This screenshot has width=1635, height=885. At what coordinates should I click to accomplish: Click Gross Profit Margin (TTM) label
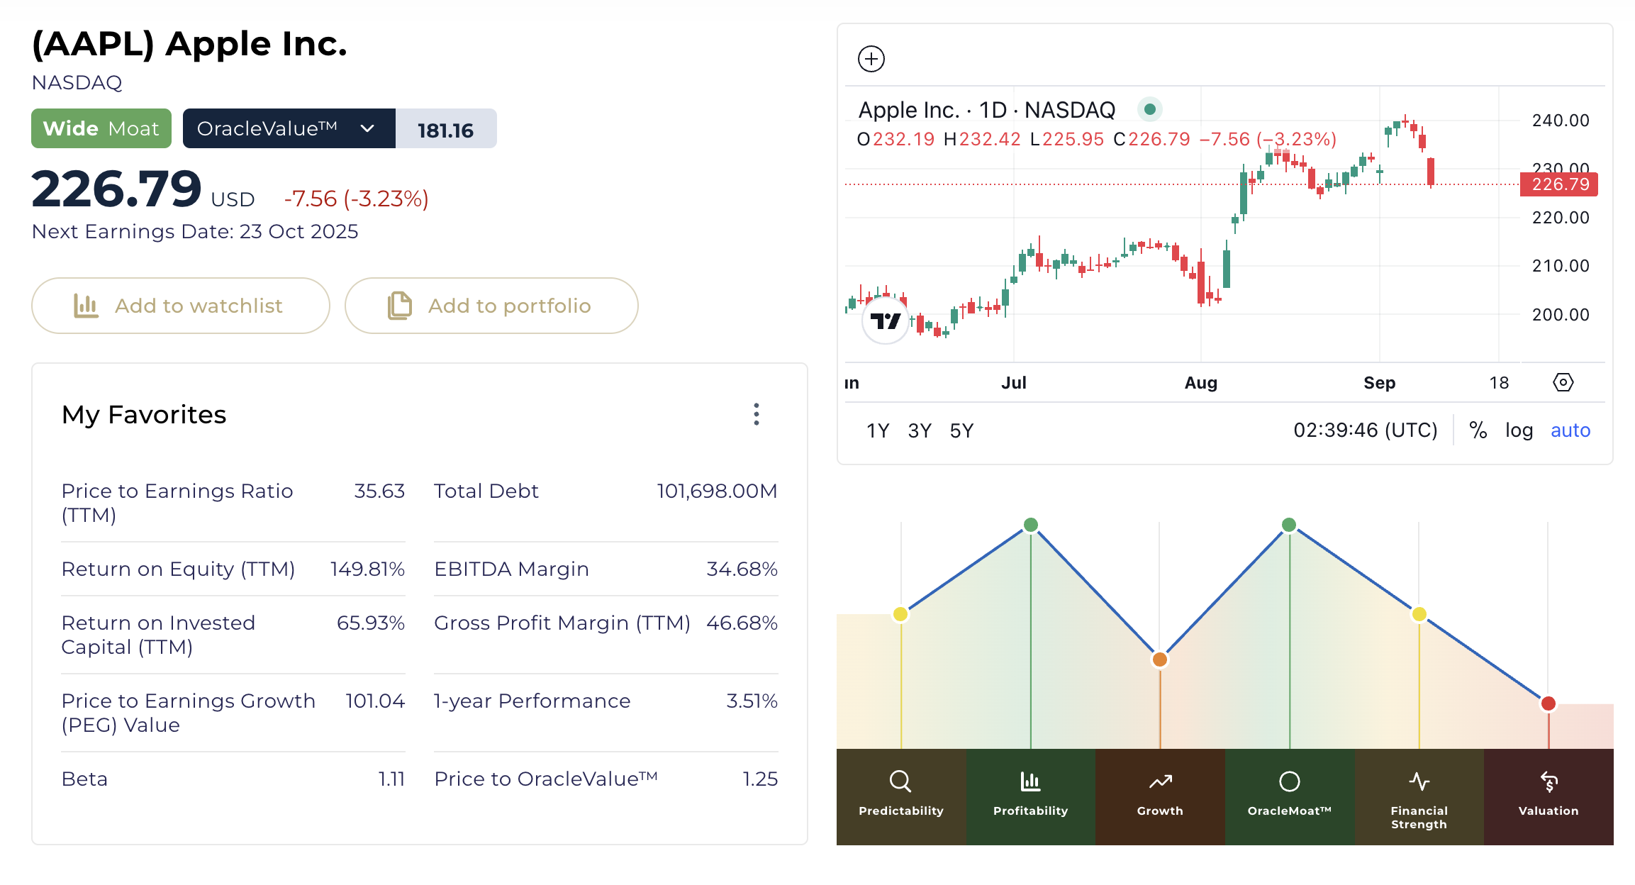[x=562, y=623]
